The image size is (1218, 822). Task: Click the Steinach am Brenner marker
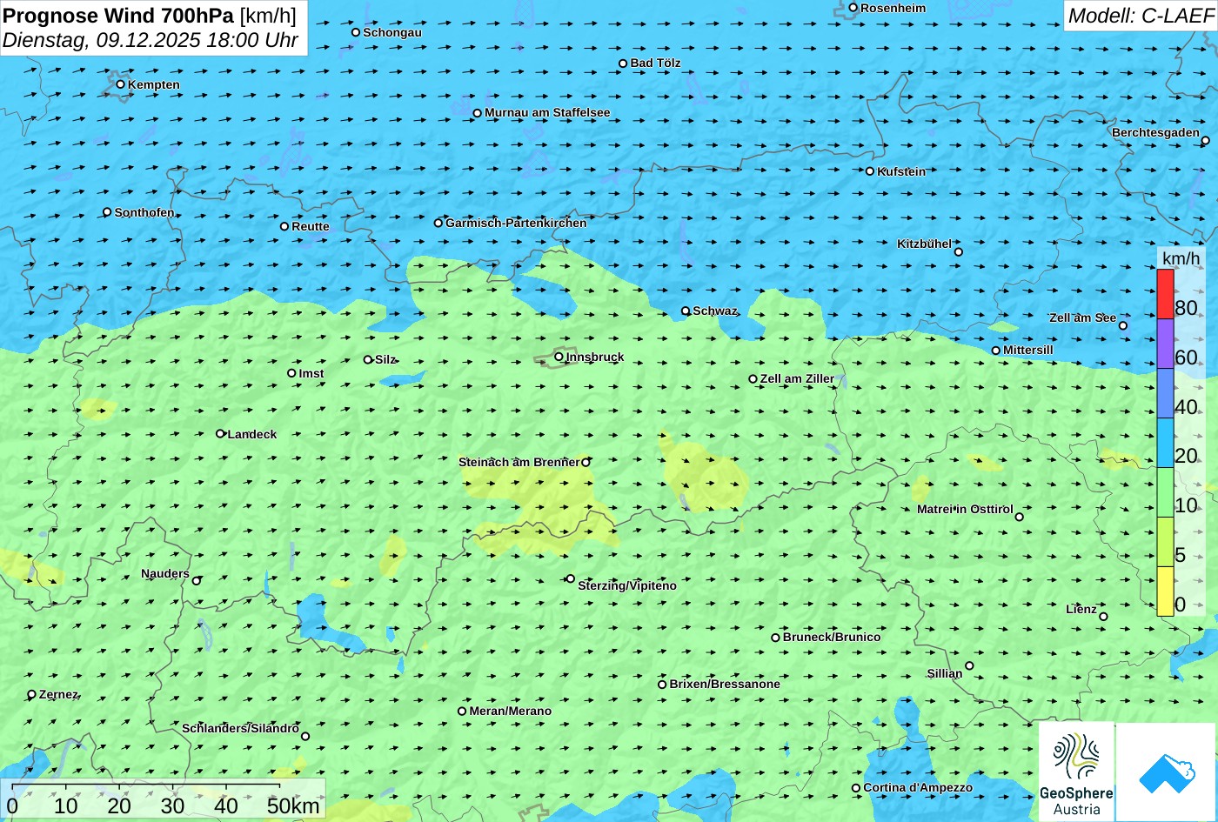pyautogui.click(x=586, y=463)
